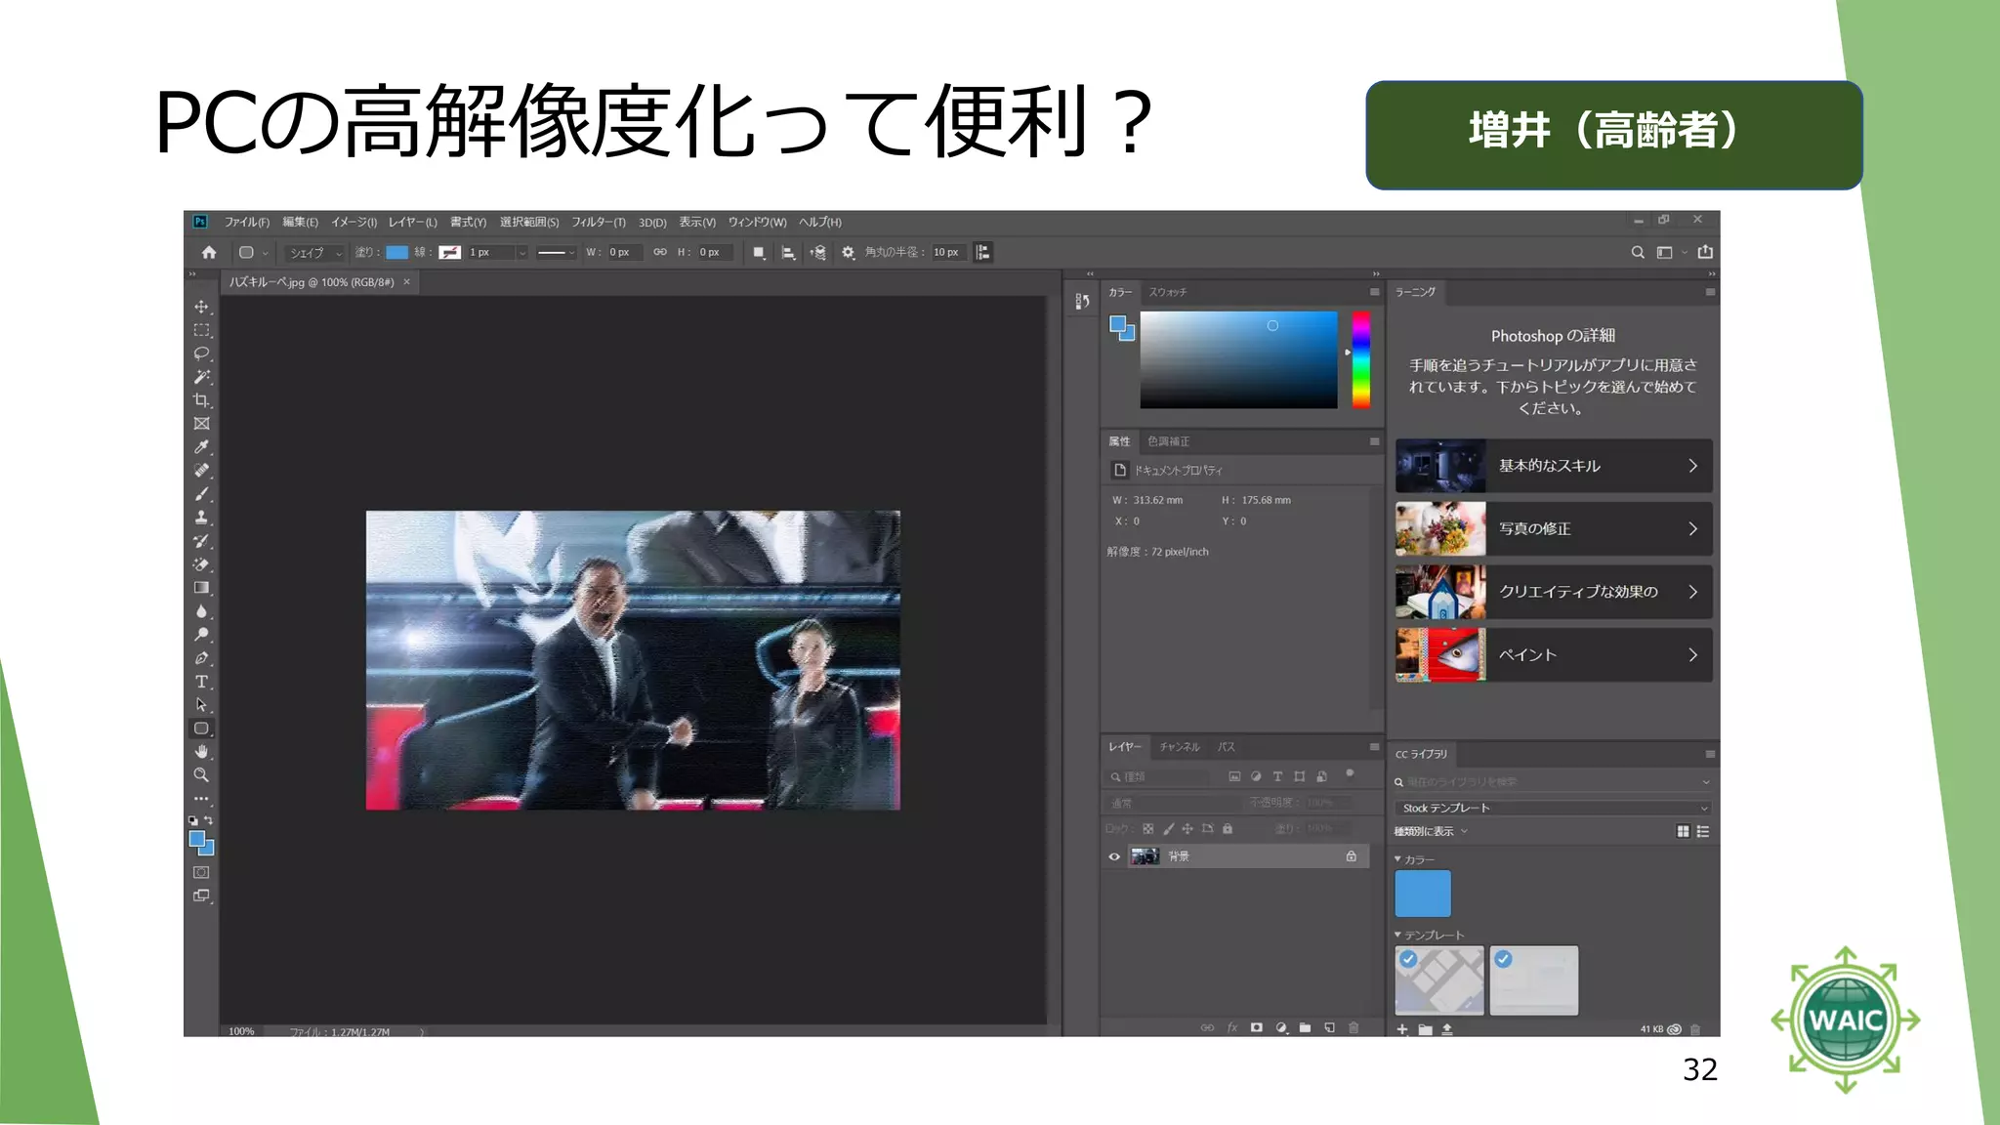Open path alignment options icon
Screen dimensions: 2000x1125
788,253
